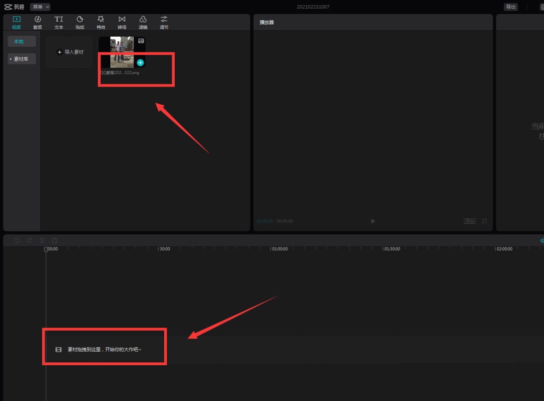This screenshot has width=544, height=401.
Task: Click the split clip icon in timeline toolbar
Action: click(42, 241)
